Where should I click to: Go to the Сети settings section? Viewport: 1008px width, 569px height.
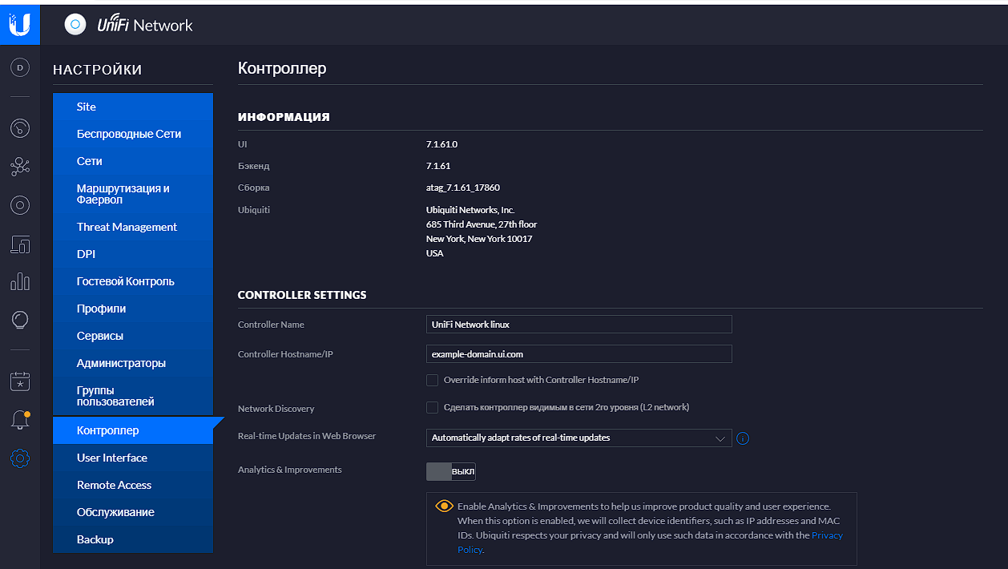pos(133,161)
